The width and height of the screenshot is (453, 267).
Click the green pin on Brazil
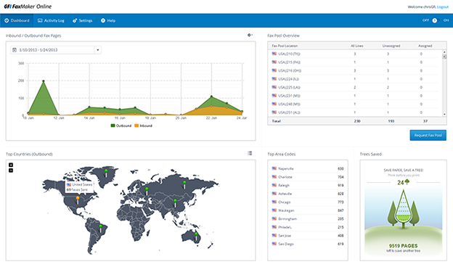click(x=100, y=228)
